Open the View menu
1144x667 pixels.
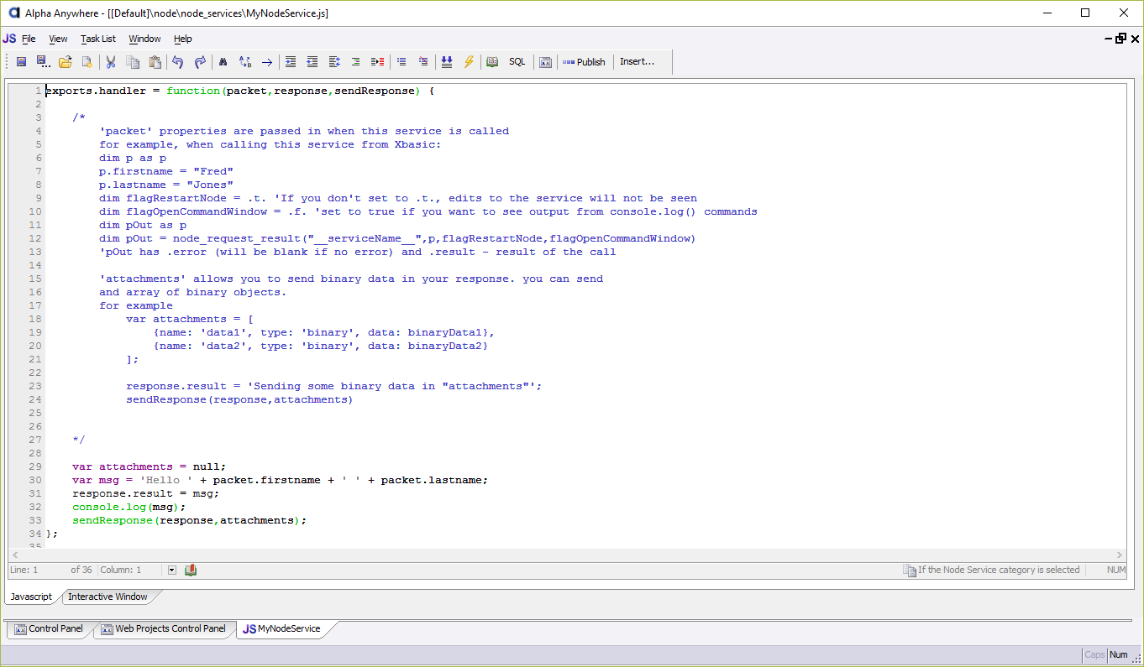pos(58,39)
